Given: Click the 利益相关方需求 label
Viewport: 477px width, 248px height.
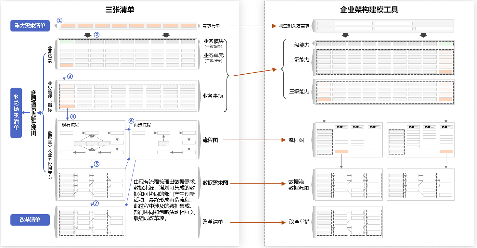Looking at the screenshot, I should click(294, 26).
